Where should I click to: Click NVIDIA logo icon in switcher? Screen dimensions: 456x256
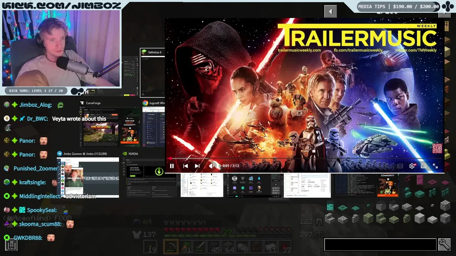[125, 154]
